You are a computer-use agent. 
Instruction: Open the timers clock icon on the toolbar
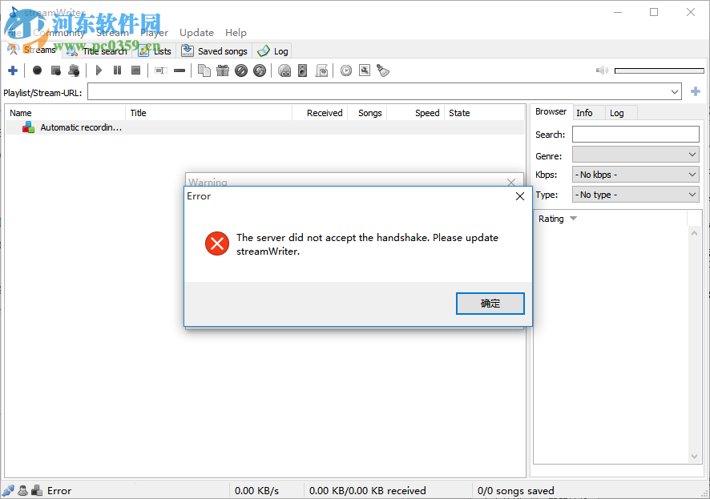345,70
